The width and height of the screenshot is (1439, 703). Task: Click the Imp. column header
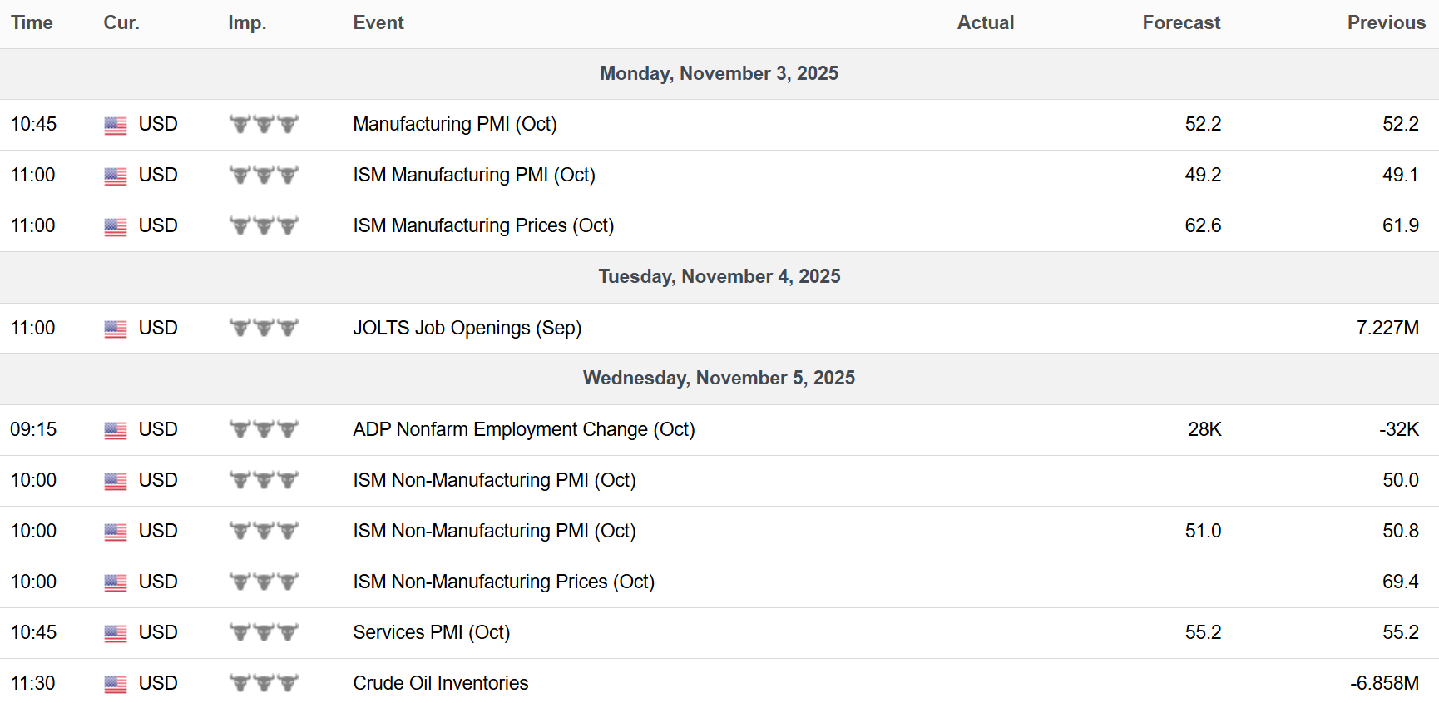pyautogui.click(x=247, y=22)
